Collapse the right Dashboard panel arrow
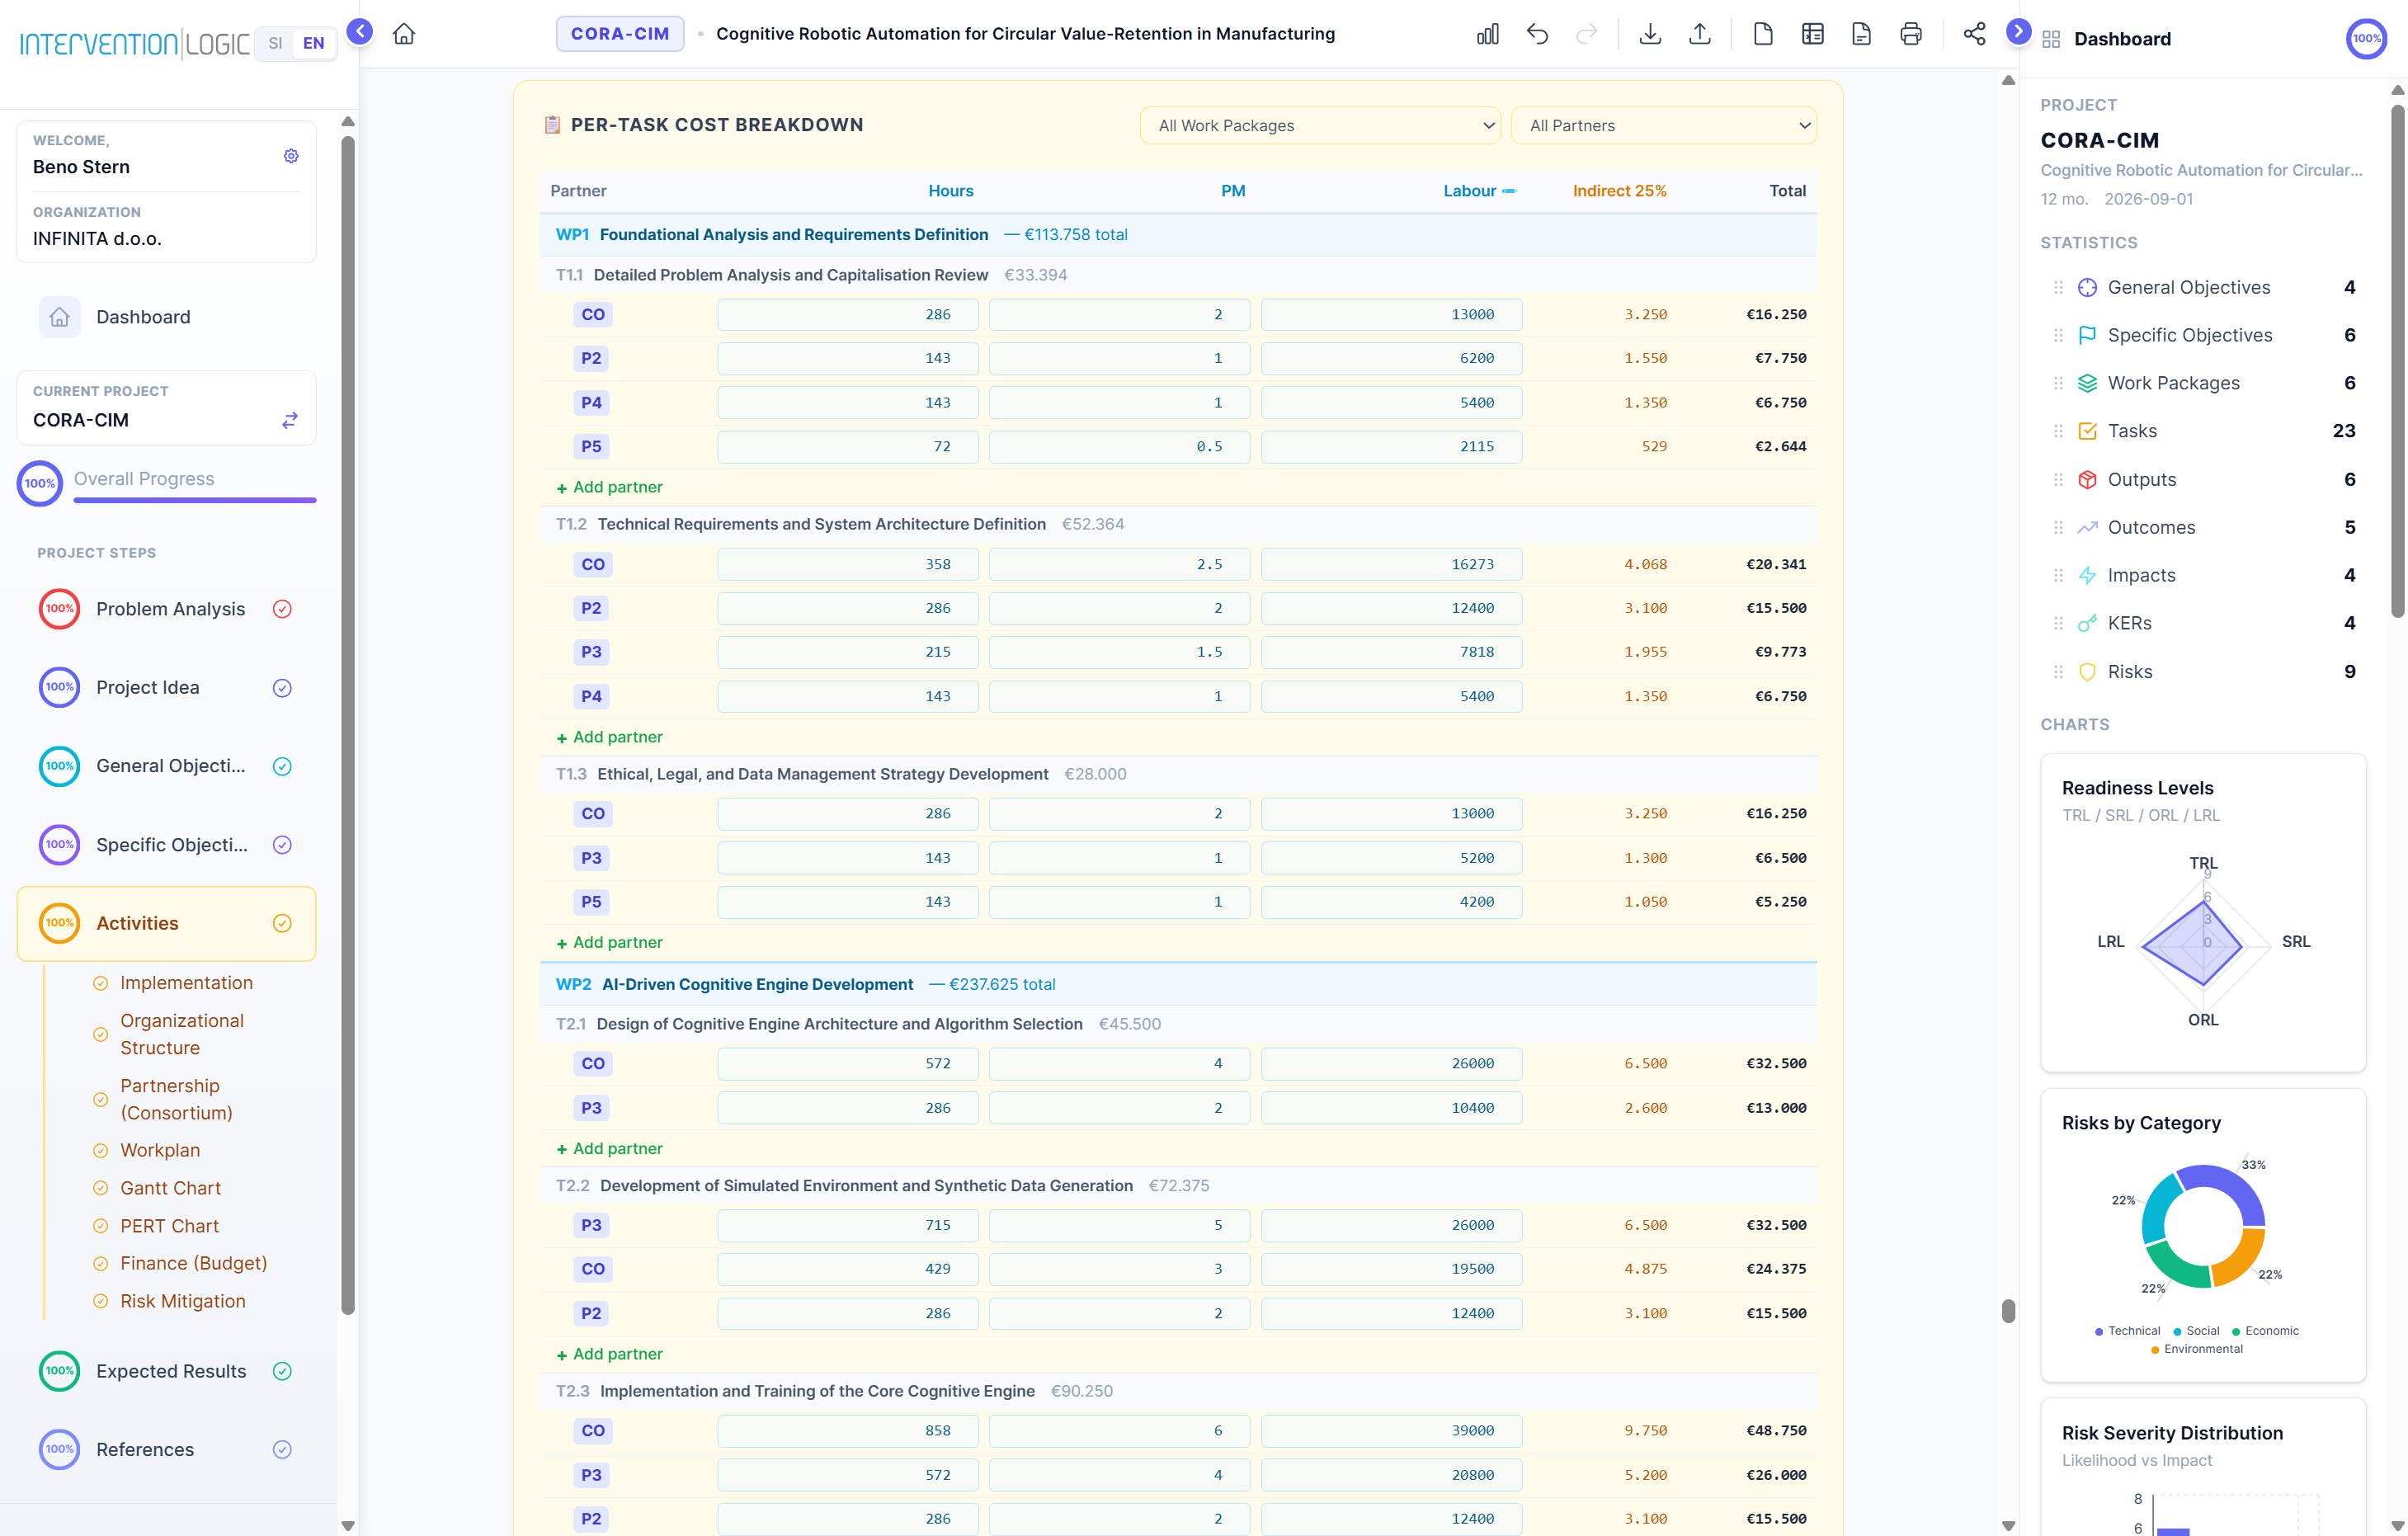The image size is (2408, 1536). click(x=2019, y=32)
